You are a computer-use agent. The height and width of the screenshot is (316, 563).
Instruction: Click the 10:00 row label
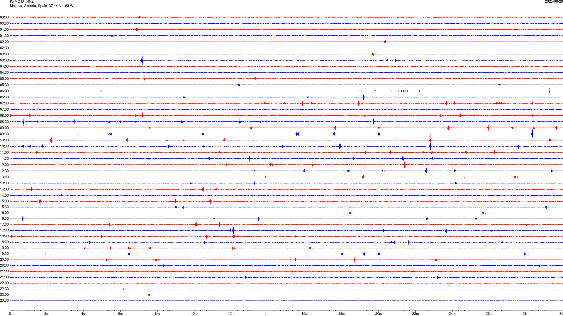pos(4,140)
